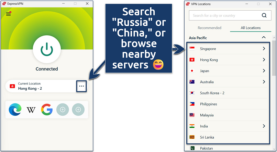277x152 pixels.
Task: Select the Current Location Hong Kong - 2 card
Action: (41, 86)
